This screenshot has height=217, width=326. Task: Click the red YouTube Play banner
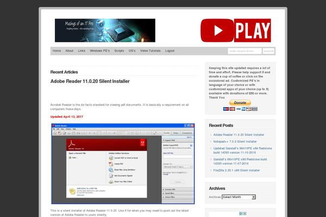click(x=236, y=30)
